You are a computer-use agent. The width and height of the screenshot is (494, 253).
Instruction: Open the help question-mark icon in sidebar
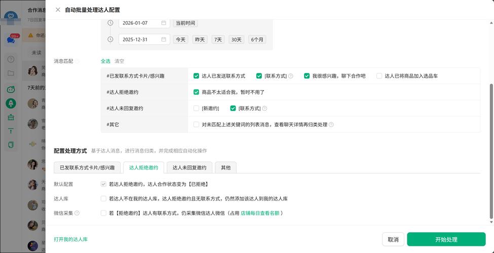point(11,59)
